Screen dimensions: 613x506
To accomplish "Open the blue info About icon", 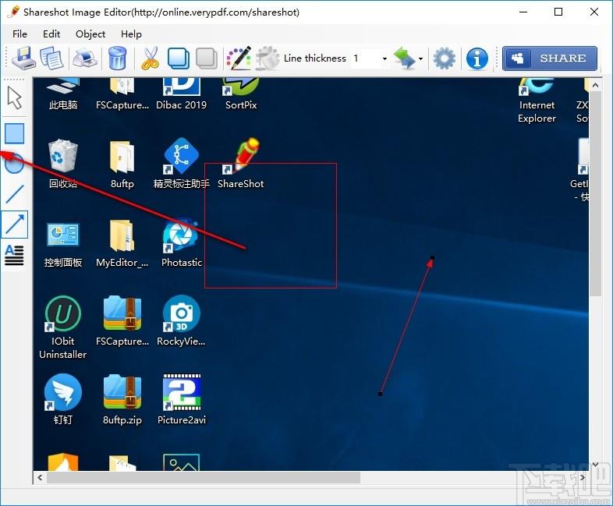I will tap(477, 58).
